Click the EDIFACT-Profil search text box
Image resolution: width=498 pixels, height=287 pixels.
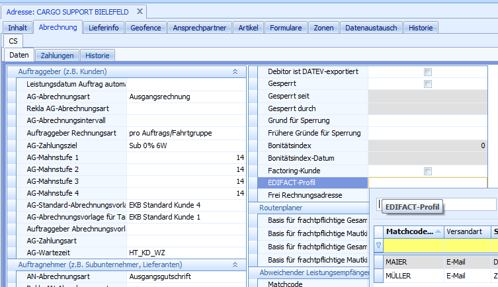click(437, 205)
